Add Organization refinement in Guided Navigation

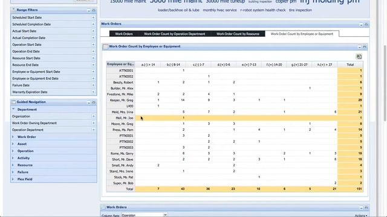(94, 116)
